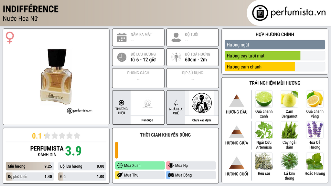The width and height of the screenshot is (331, 186).
Task: Click the Giá 1.00 score bar
Action: (x=82, y=177)
